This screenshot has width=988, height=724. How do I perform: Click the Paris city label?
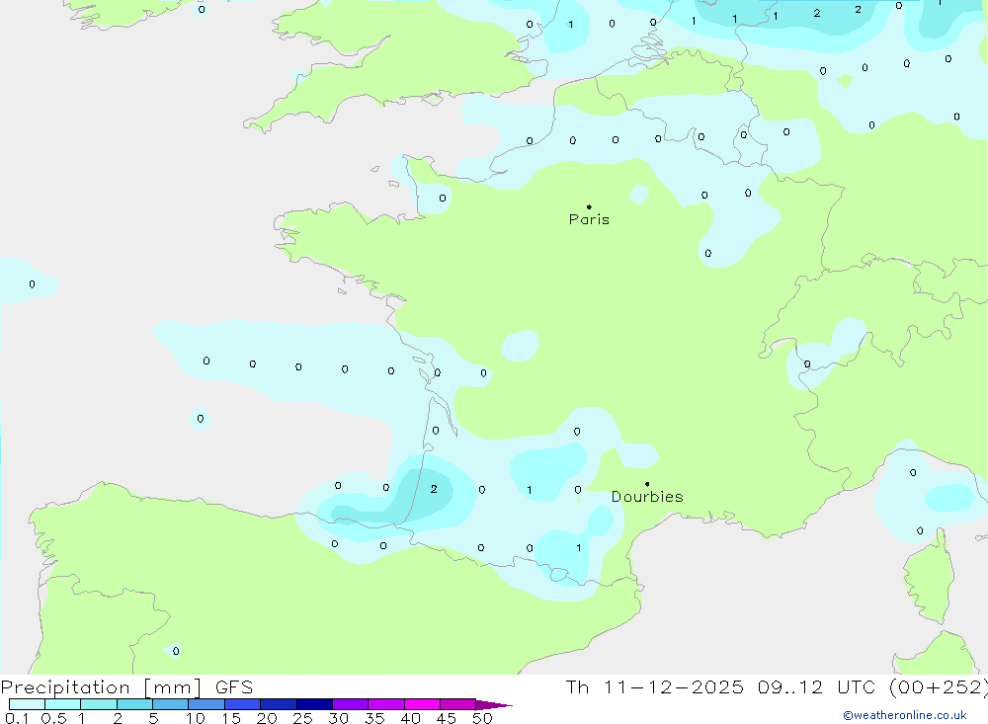point(589,219)
